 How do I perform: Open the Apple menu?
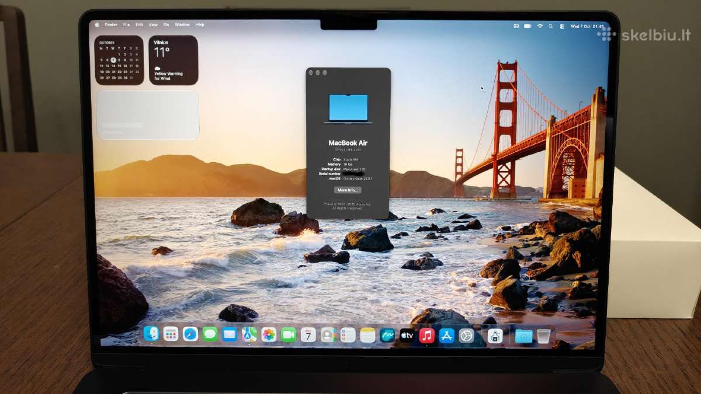pyautogui.click(x=97, y=25)
